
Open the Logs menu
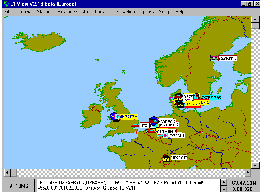[99, 12]
